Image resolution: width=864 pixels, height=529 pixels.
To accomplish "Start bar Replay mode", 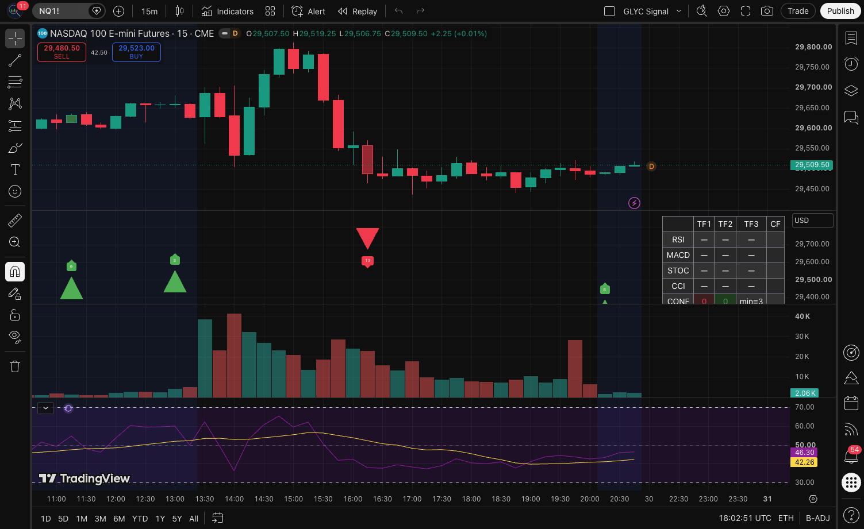I will coord(358,11).
